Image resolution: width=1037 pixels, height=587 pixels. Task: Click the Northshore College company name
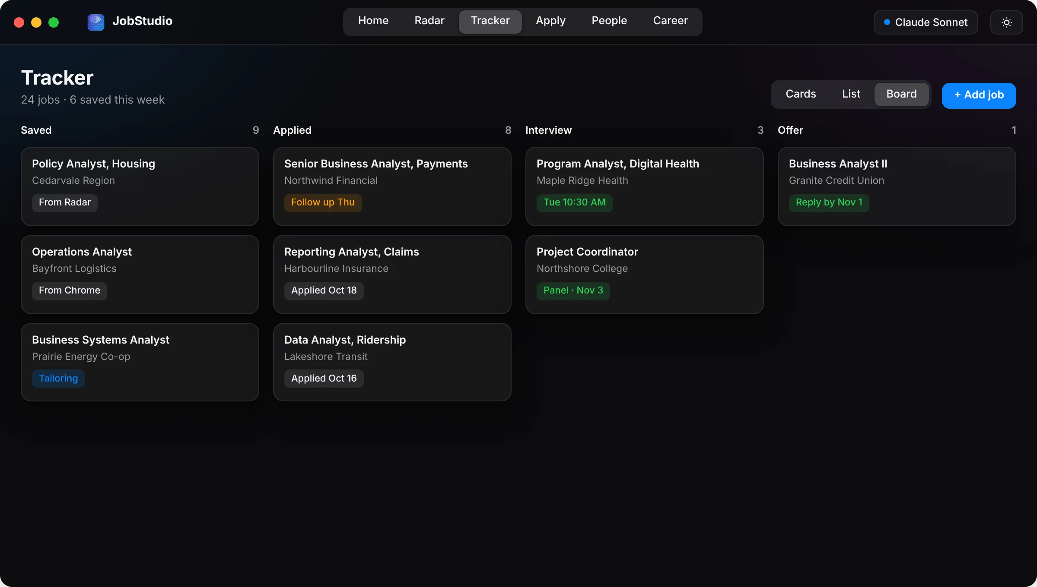point(582,269)
